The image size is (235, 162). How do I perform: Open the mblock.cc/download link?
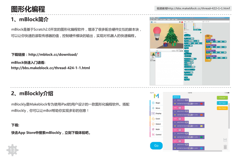pos(53,55)
